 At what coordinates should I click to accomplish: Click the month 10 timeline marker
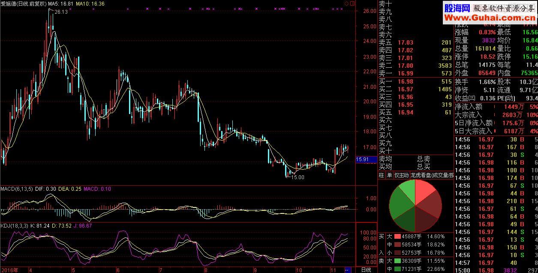[x=300, y=270]
